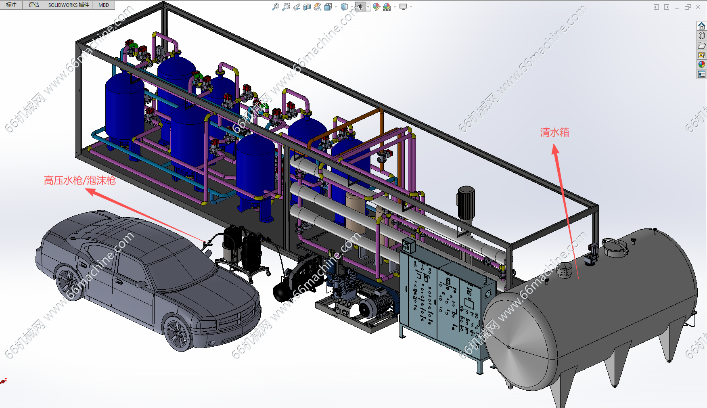
Task: Open the File Explorer folder task pane tab
Action: pos(702,45)
